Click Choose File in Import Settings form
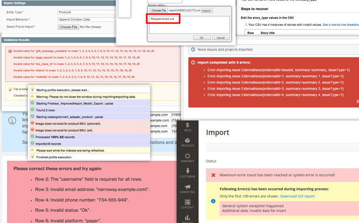 point(68,26)
